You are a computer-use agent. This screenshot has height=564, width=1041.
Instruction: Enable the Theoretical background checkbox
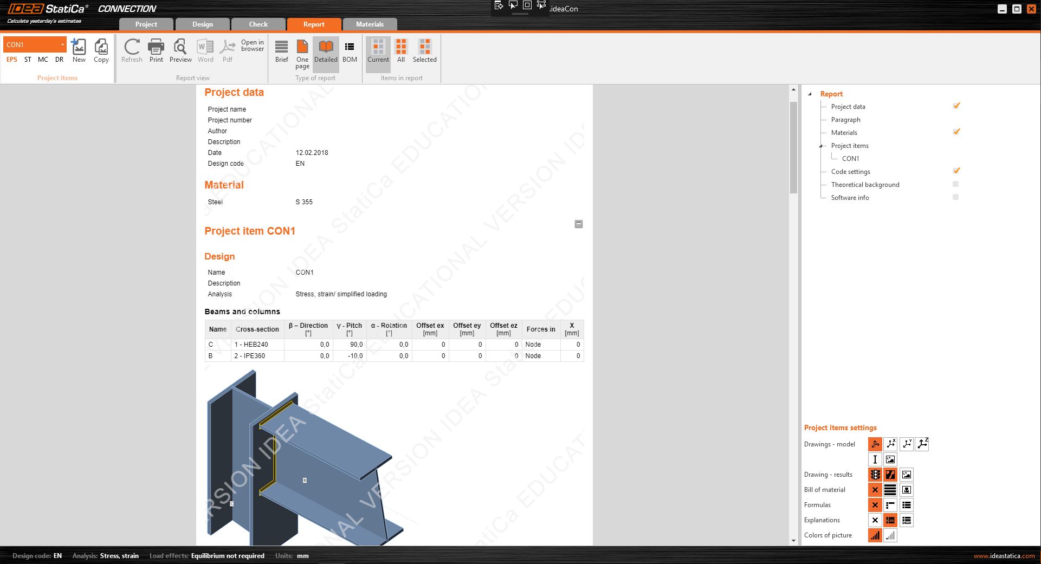956,184
